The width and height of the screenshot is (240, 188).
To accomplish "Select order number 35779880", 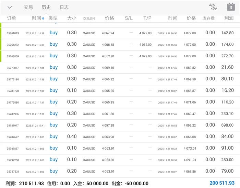I will (13, 103).
